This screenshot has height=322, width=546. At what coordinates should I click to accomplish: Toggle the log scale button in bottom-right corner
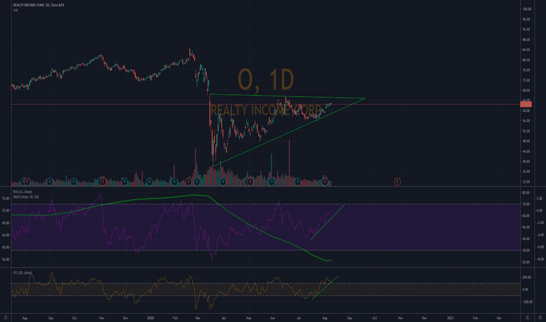(x=541, y=317)
